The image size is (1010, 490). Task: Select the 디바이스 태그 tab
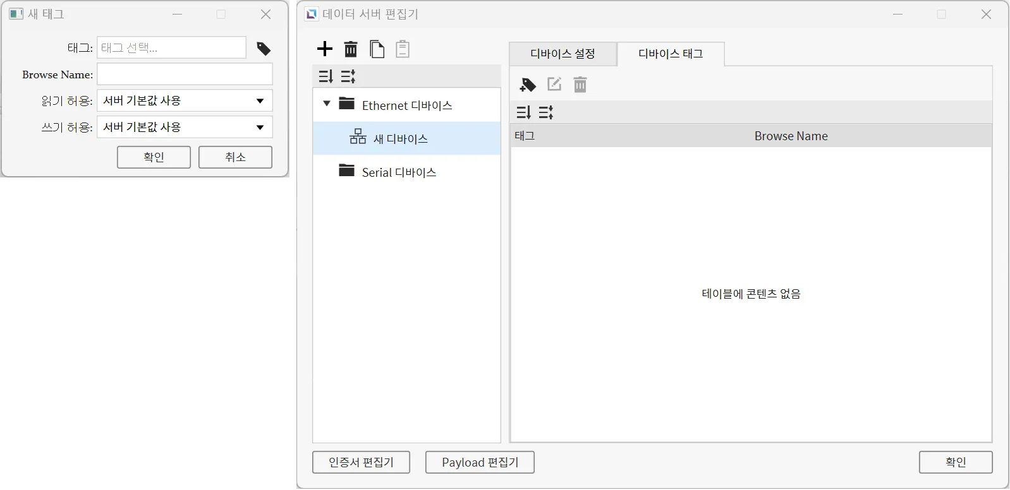[671, 54]
